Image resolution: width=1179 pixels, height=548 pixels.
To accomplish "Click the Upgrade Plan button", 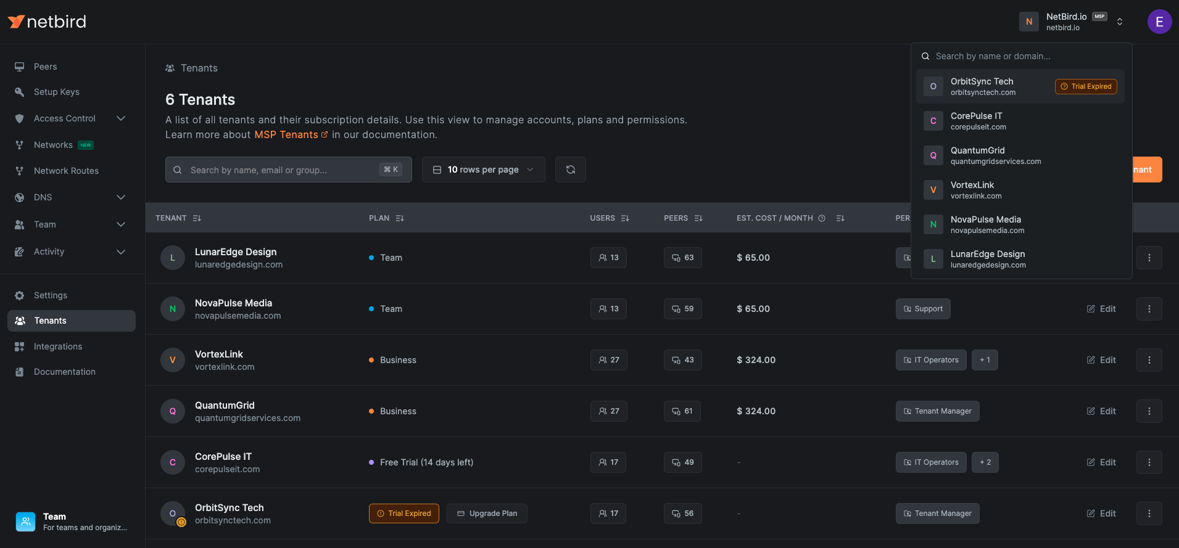I will point(487,513).
